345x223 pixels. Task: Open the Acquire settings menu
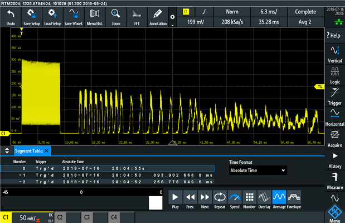click(334, 139)
